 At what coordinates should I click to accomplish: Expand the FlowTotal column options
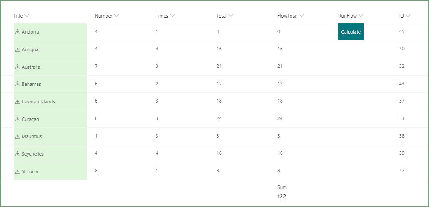[x=302, y=16]
